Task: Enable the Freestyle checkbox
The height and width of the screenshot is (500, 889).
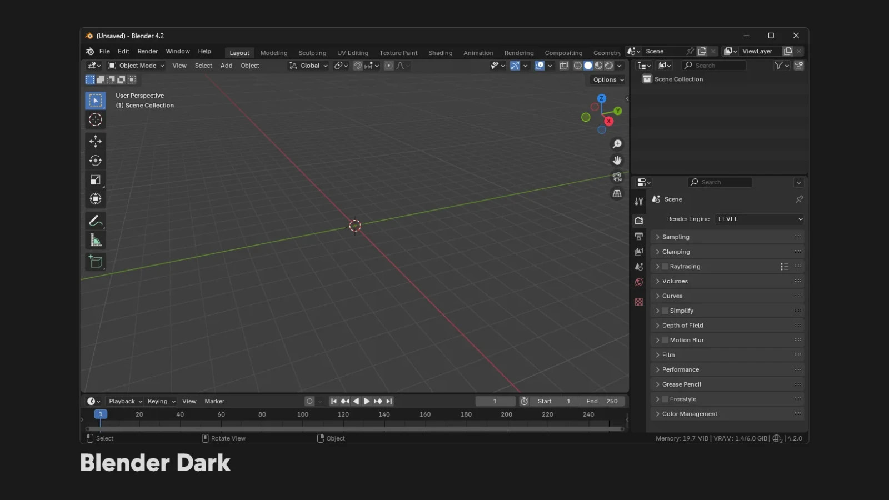Action: (x=665, y=399)
